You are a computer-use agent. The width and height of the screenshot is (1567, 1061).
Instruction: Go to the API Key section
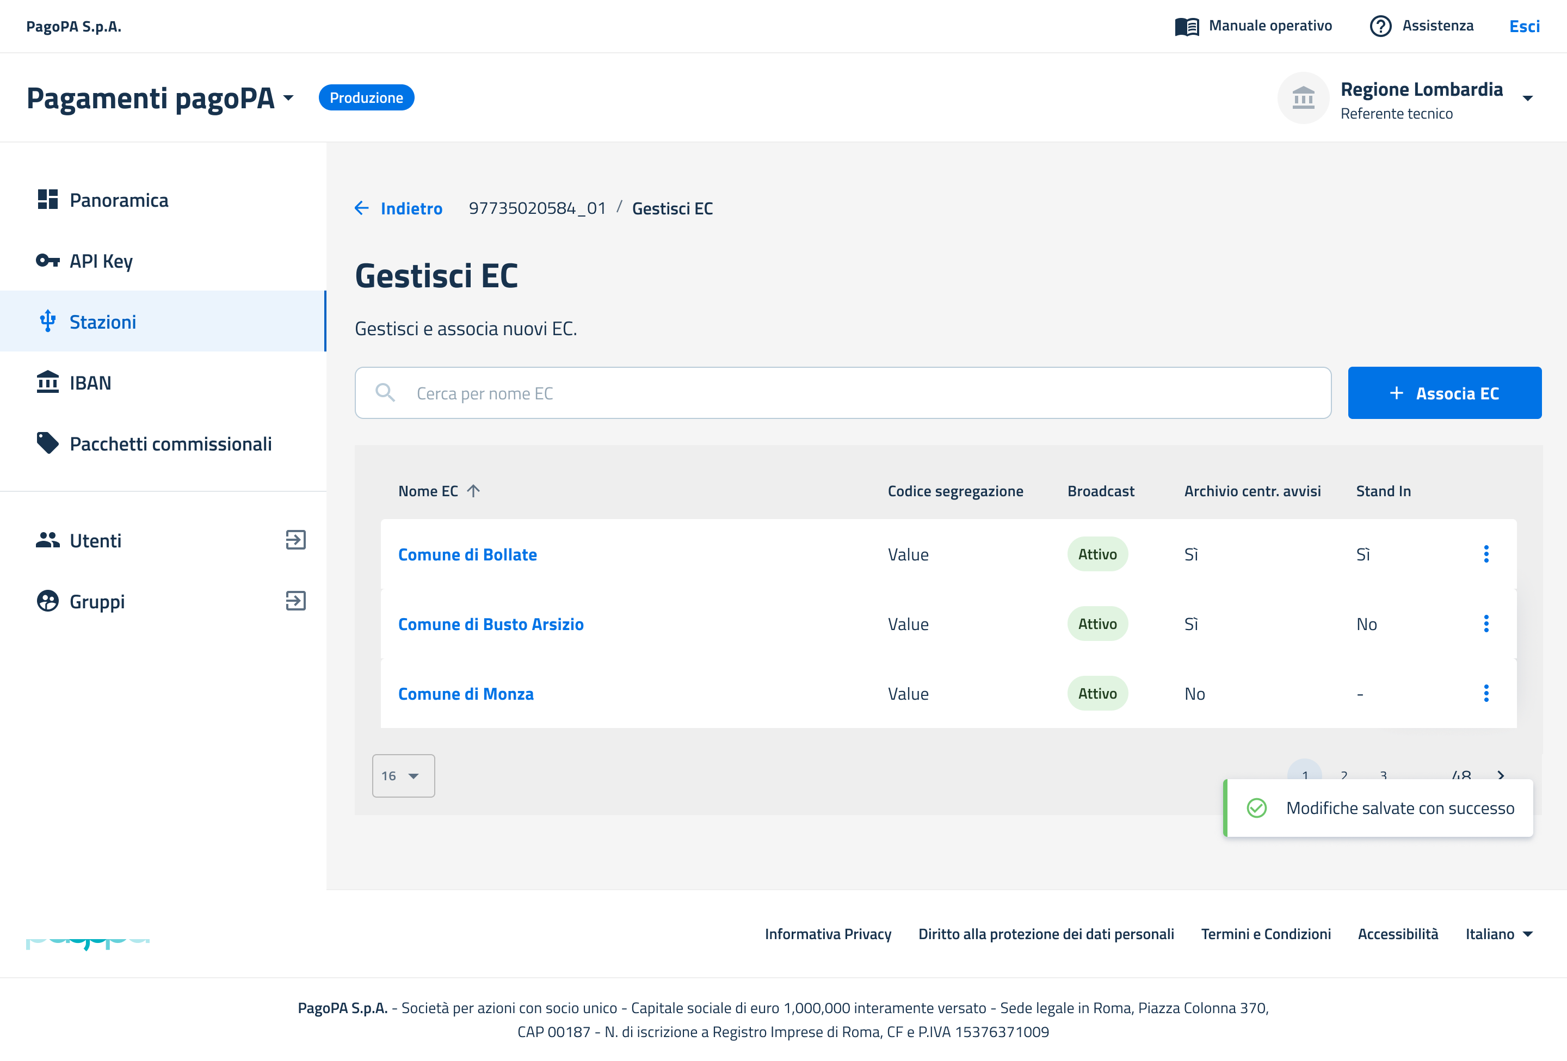click(101, 261)
